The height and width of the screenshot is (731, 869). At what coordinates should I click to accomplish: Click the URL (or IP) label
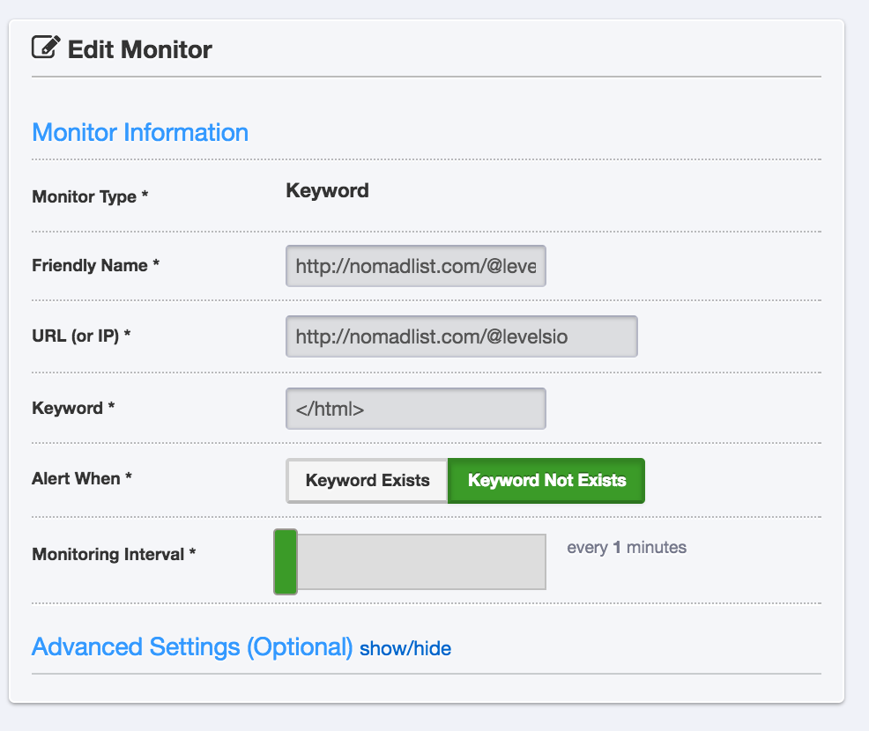click(x=81, y=336)
